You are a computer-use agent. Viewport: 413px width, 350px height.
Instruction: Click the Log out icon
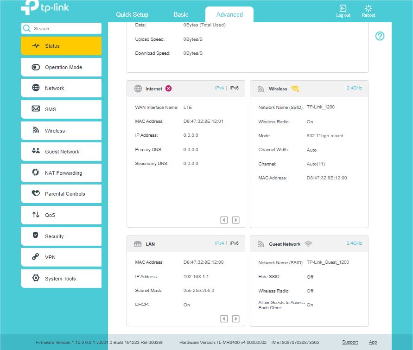[343, 9]
